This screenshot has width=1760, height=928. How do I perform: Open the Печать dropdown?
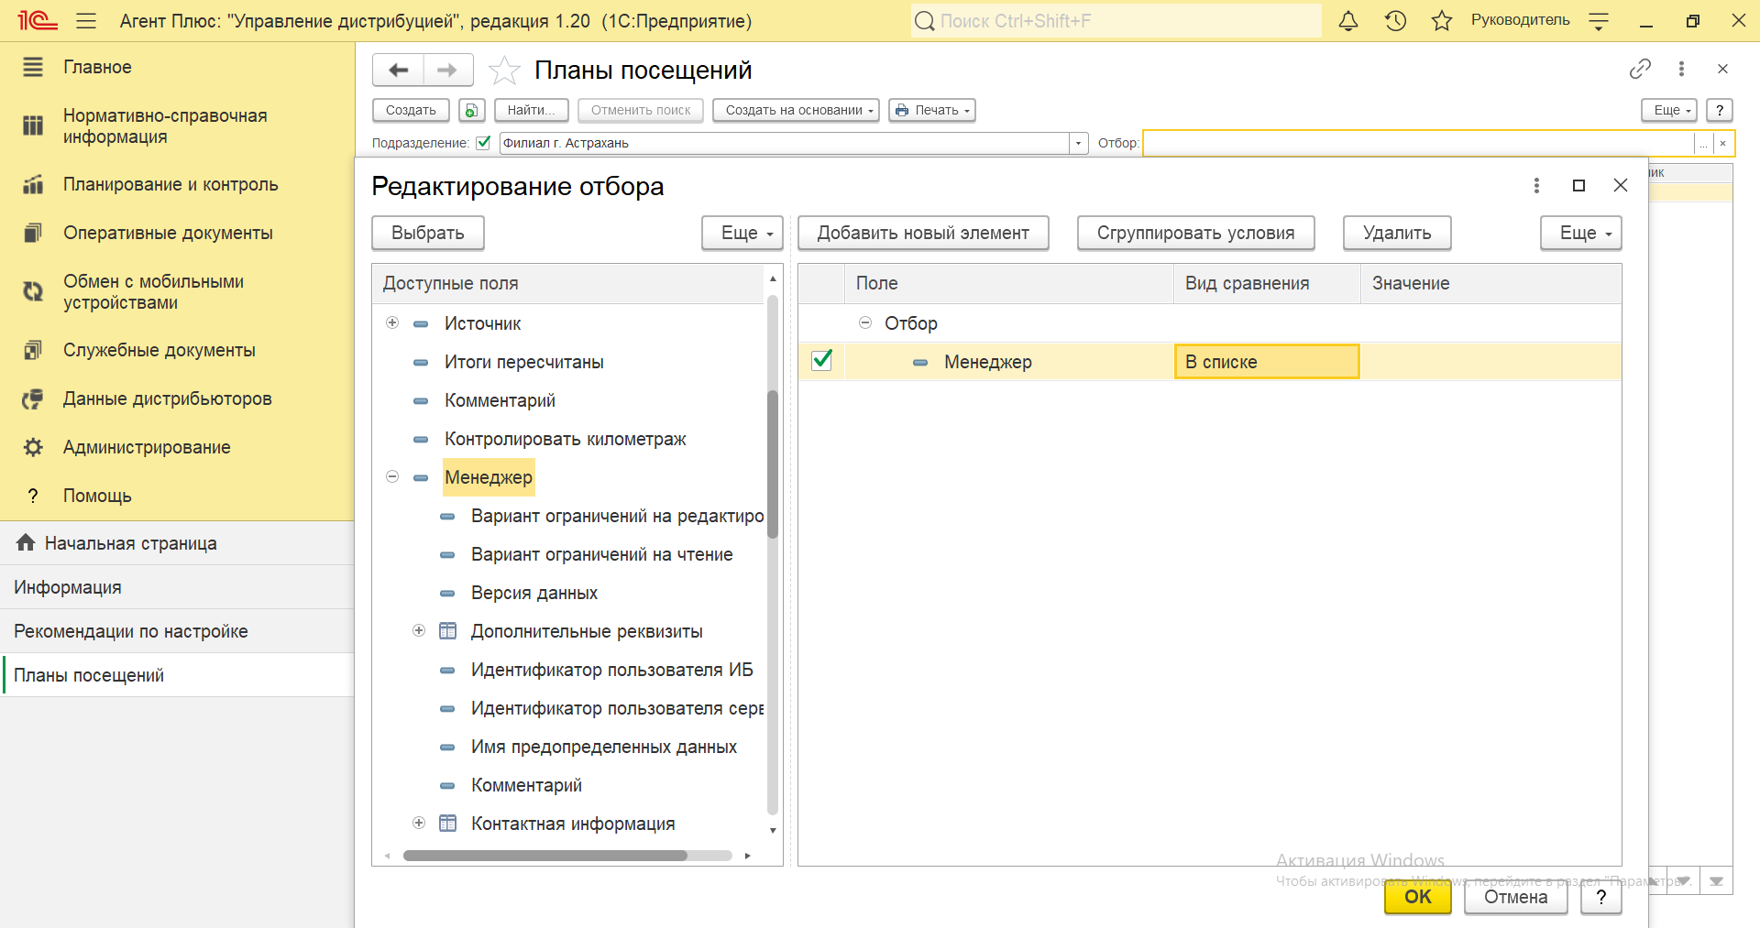pyautogui.click(x=931, y=110)
